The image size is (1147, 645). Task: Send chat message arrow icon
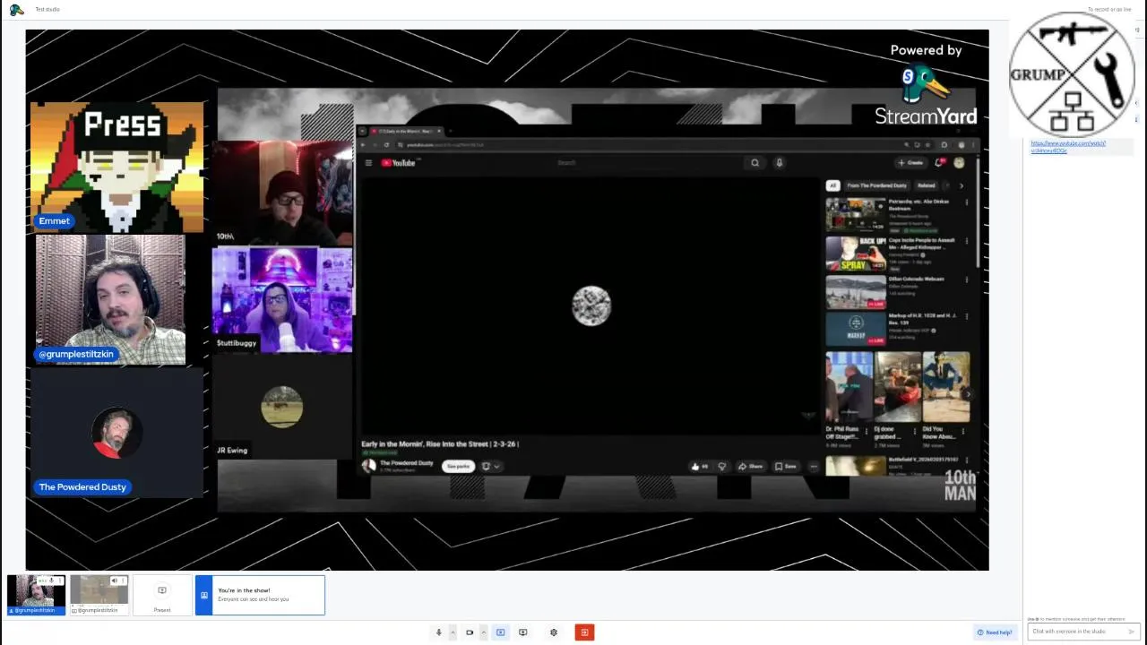point(1132,632)
